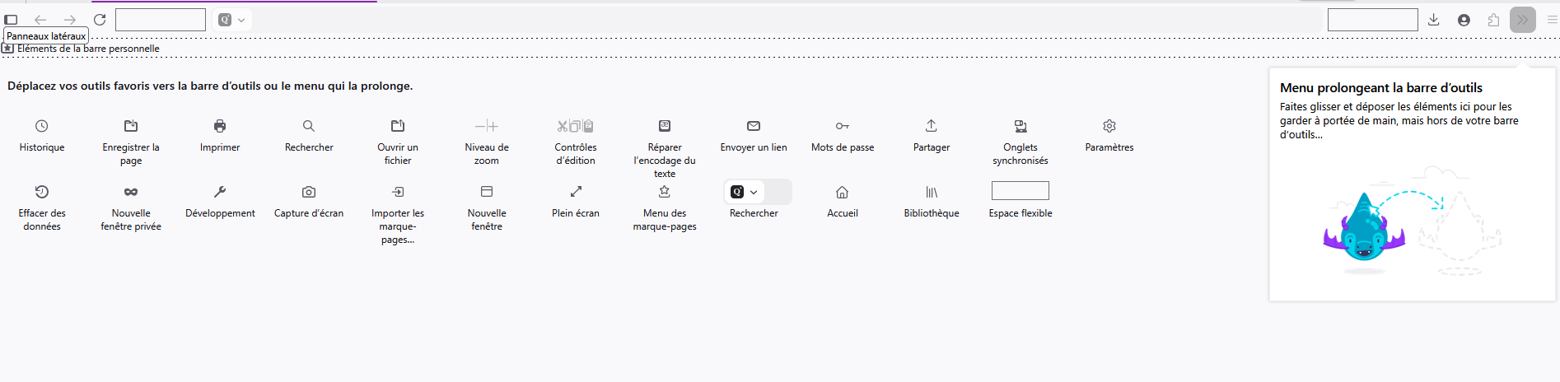This screenshot has width=1560, height=382.
Task: Select the Plein écran arrows icon
Action: 576,192
